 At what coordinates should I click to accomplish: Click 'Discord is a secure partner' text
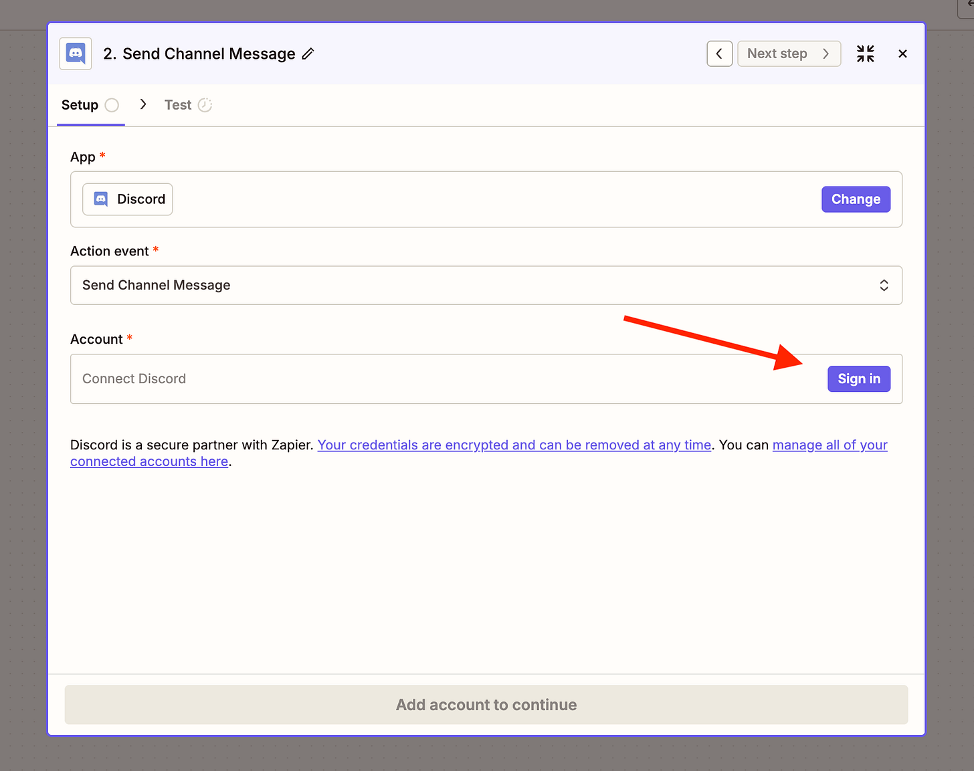pyautogui.click(x=192, y=445)
